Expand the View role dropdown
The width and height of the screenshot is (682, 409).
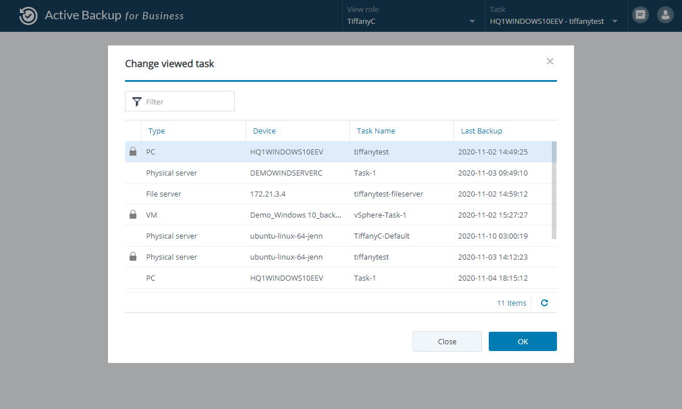[472, 22]
